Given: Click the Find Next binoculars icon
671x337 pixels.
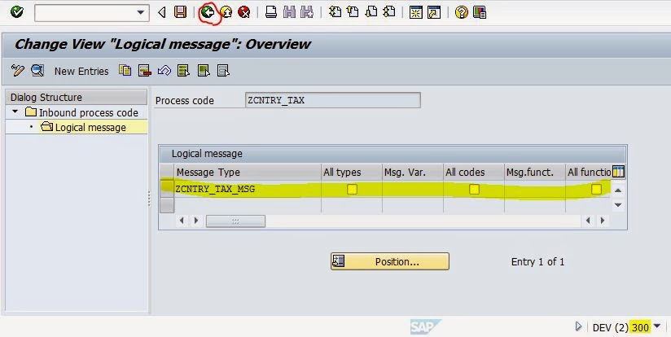Looking at the screenshot, I should coord(307,12).
